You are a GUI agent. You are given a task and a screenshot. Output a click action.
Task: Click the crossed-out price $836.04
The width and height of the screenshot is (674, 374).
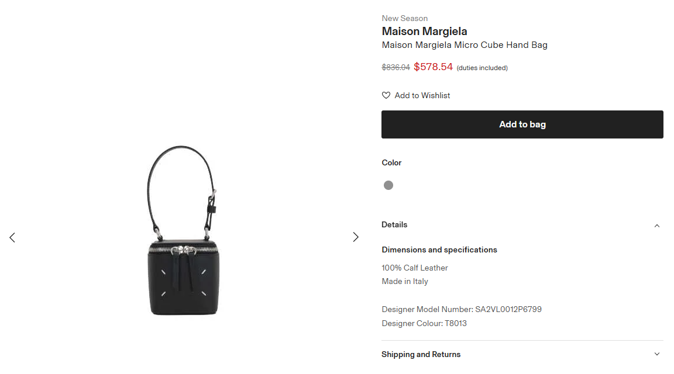(x=396, y=67)
